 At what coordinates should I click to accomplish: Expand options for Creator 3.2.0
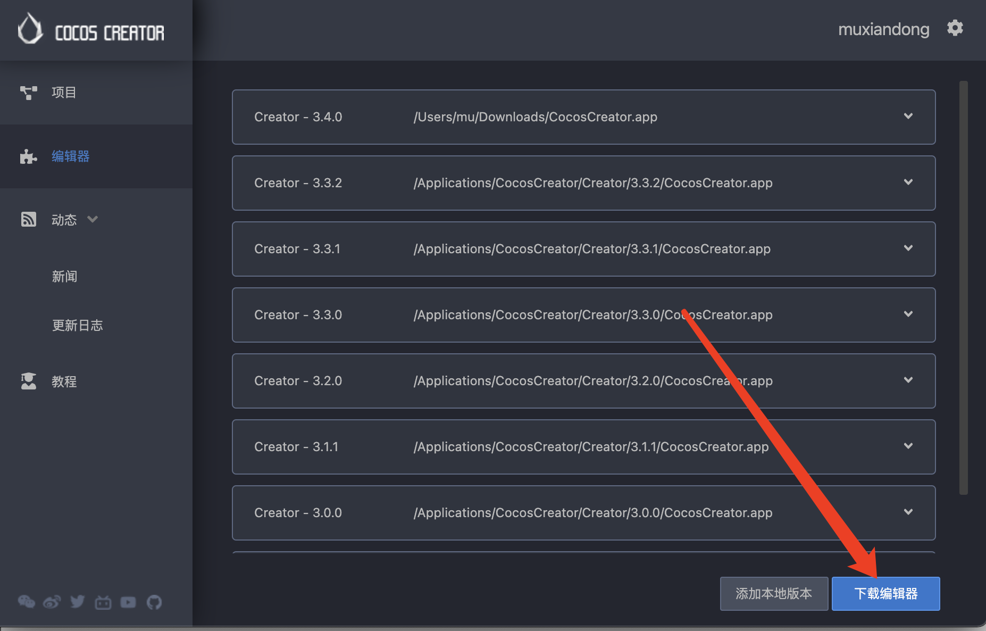(x=908, y=380)
